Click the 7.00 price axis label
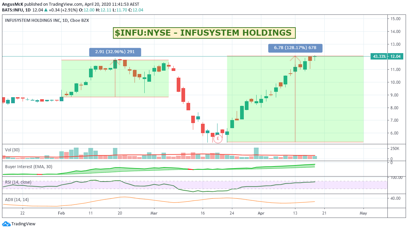Image resolution: width=408 pixels, height=230 pixels. 395,120
